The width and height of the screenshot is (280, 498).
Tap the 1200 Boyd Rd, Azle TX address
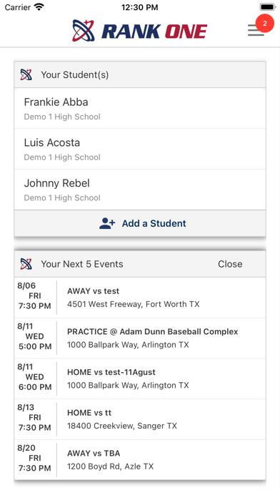coord(110,467)
